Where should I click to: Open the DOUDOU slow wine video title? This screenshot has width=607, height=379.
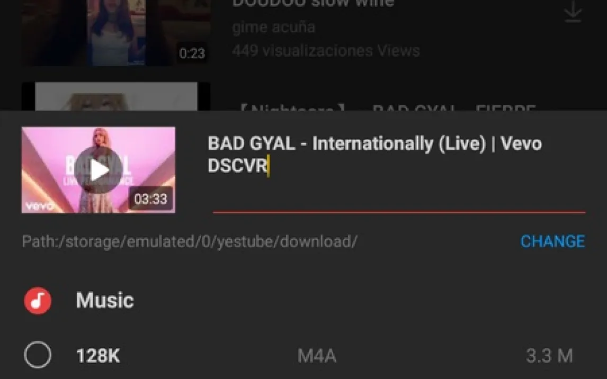313,4
